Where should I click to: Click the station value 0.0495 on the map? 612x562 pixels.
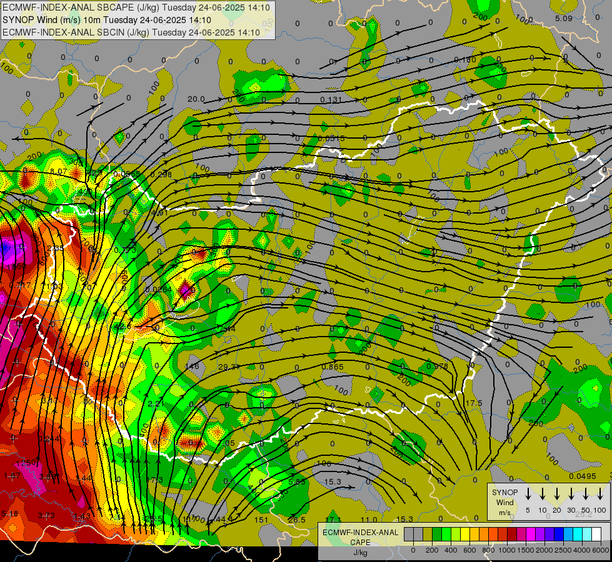coord(583,476)
